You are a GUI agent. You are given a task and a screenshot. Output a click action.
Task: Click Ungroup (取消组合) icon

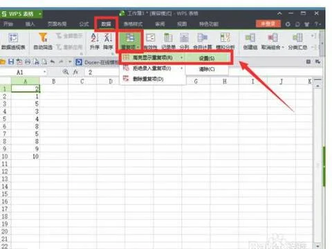pos(272,38)
